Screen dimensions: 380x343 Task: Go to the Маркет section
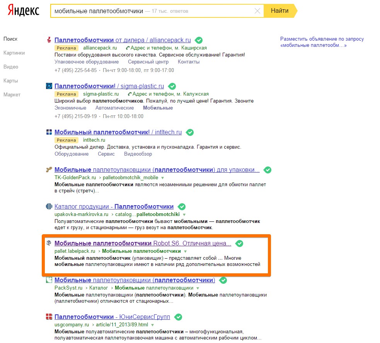click(12, 95)
